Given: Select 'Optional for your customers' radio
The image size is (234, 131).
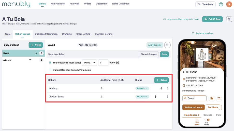Looking at the screenshot, I should tap(50, 70).
